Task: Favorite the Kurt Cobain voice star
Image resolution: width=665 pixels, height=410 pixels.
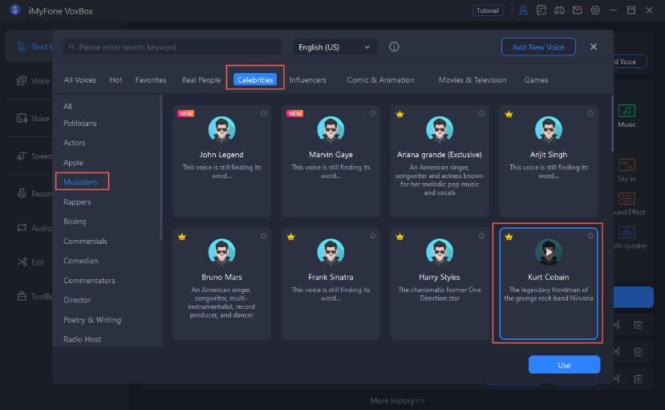Action: 590,235
